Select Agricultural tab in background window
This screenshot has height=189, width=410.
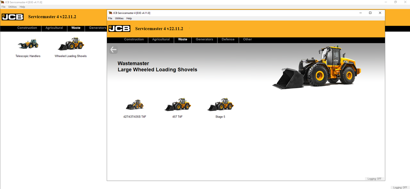click(x=54, y=28)
